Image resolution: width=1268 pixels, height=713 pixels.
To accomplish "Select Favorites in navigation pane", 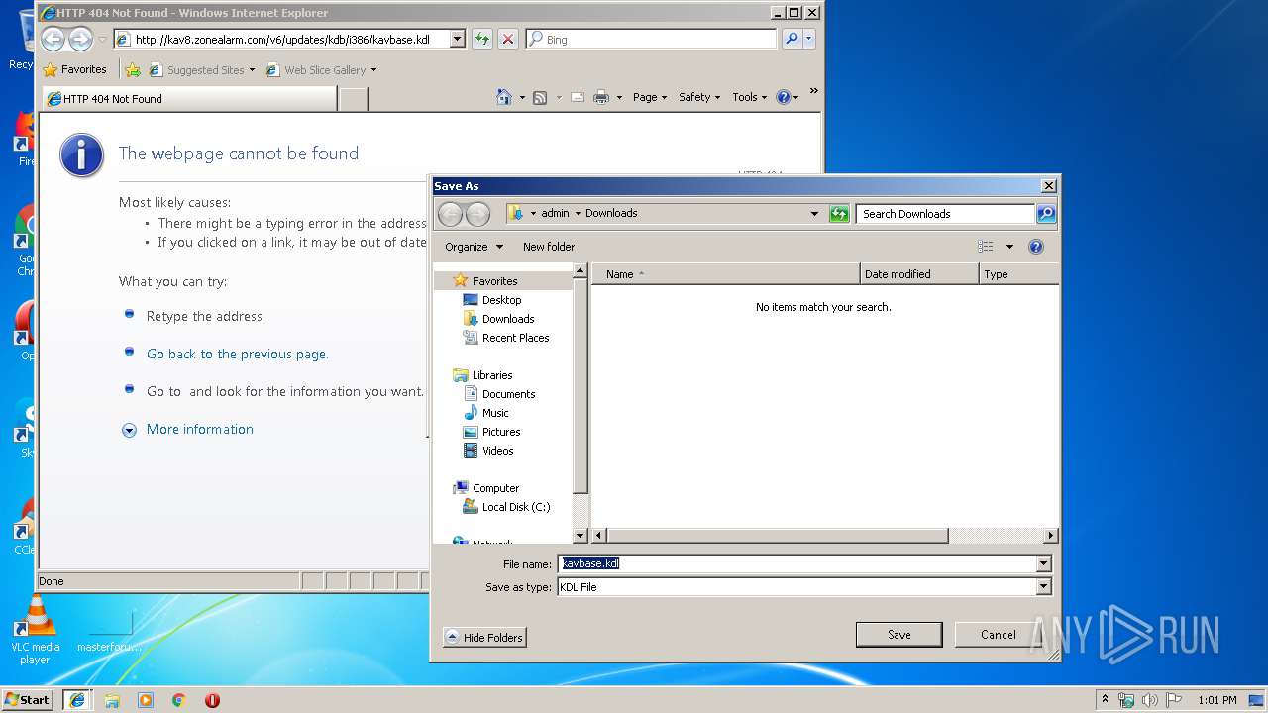I will [494, 281].
